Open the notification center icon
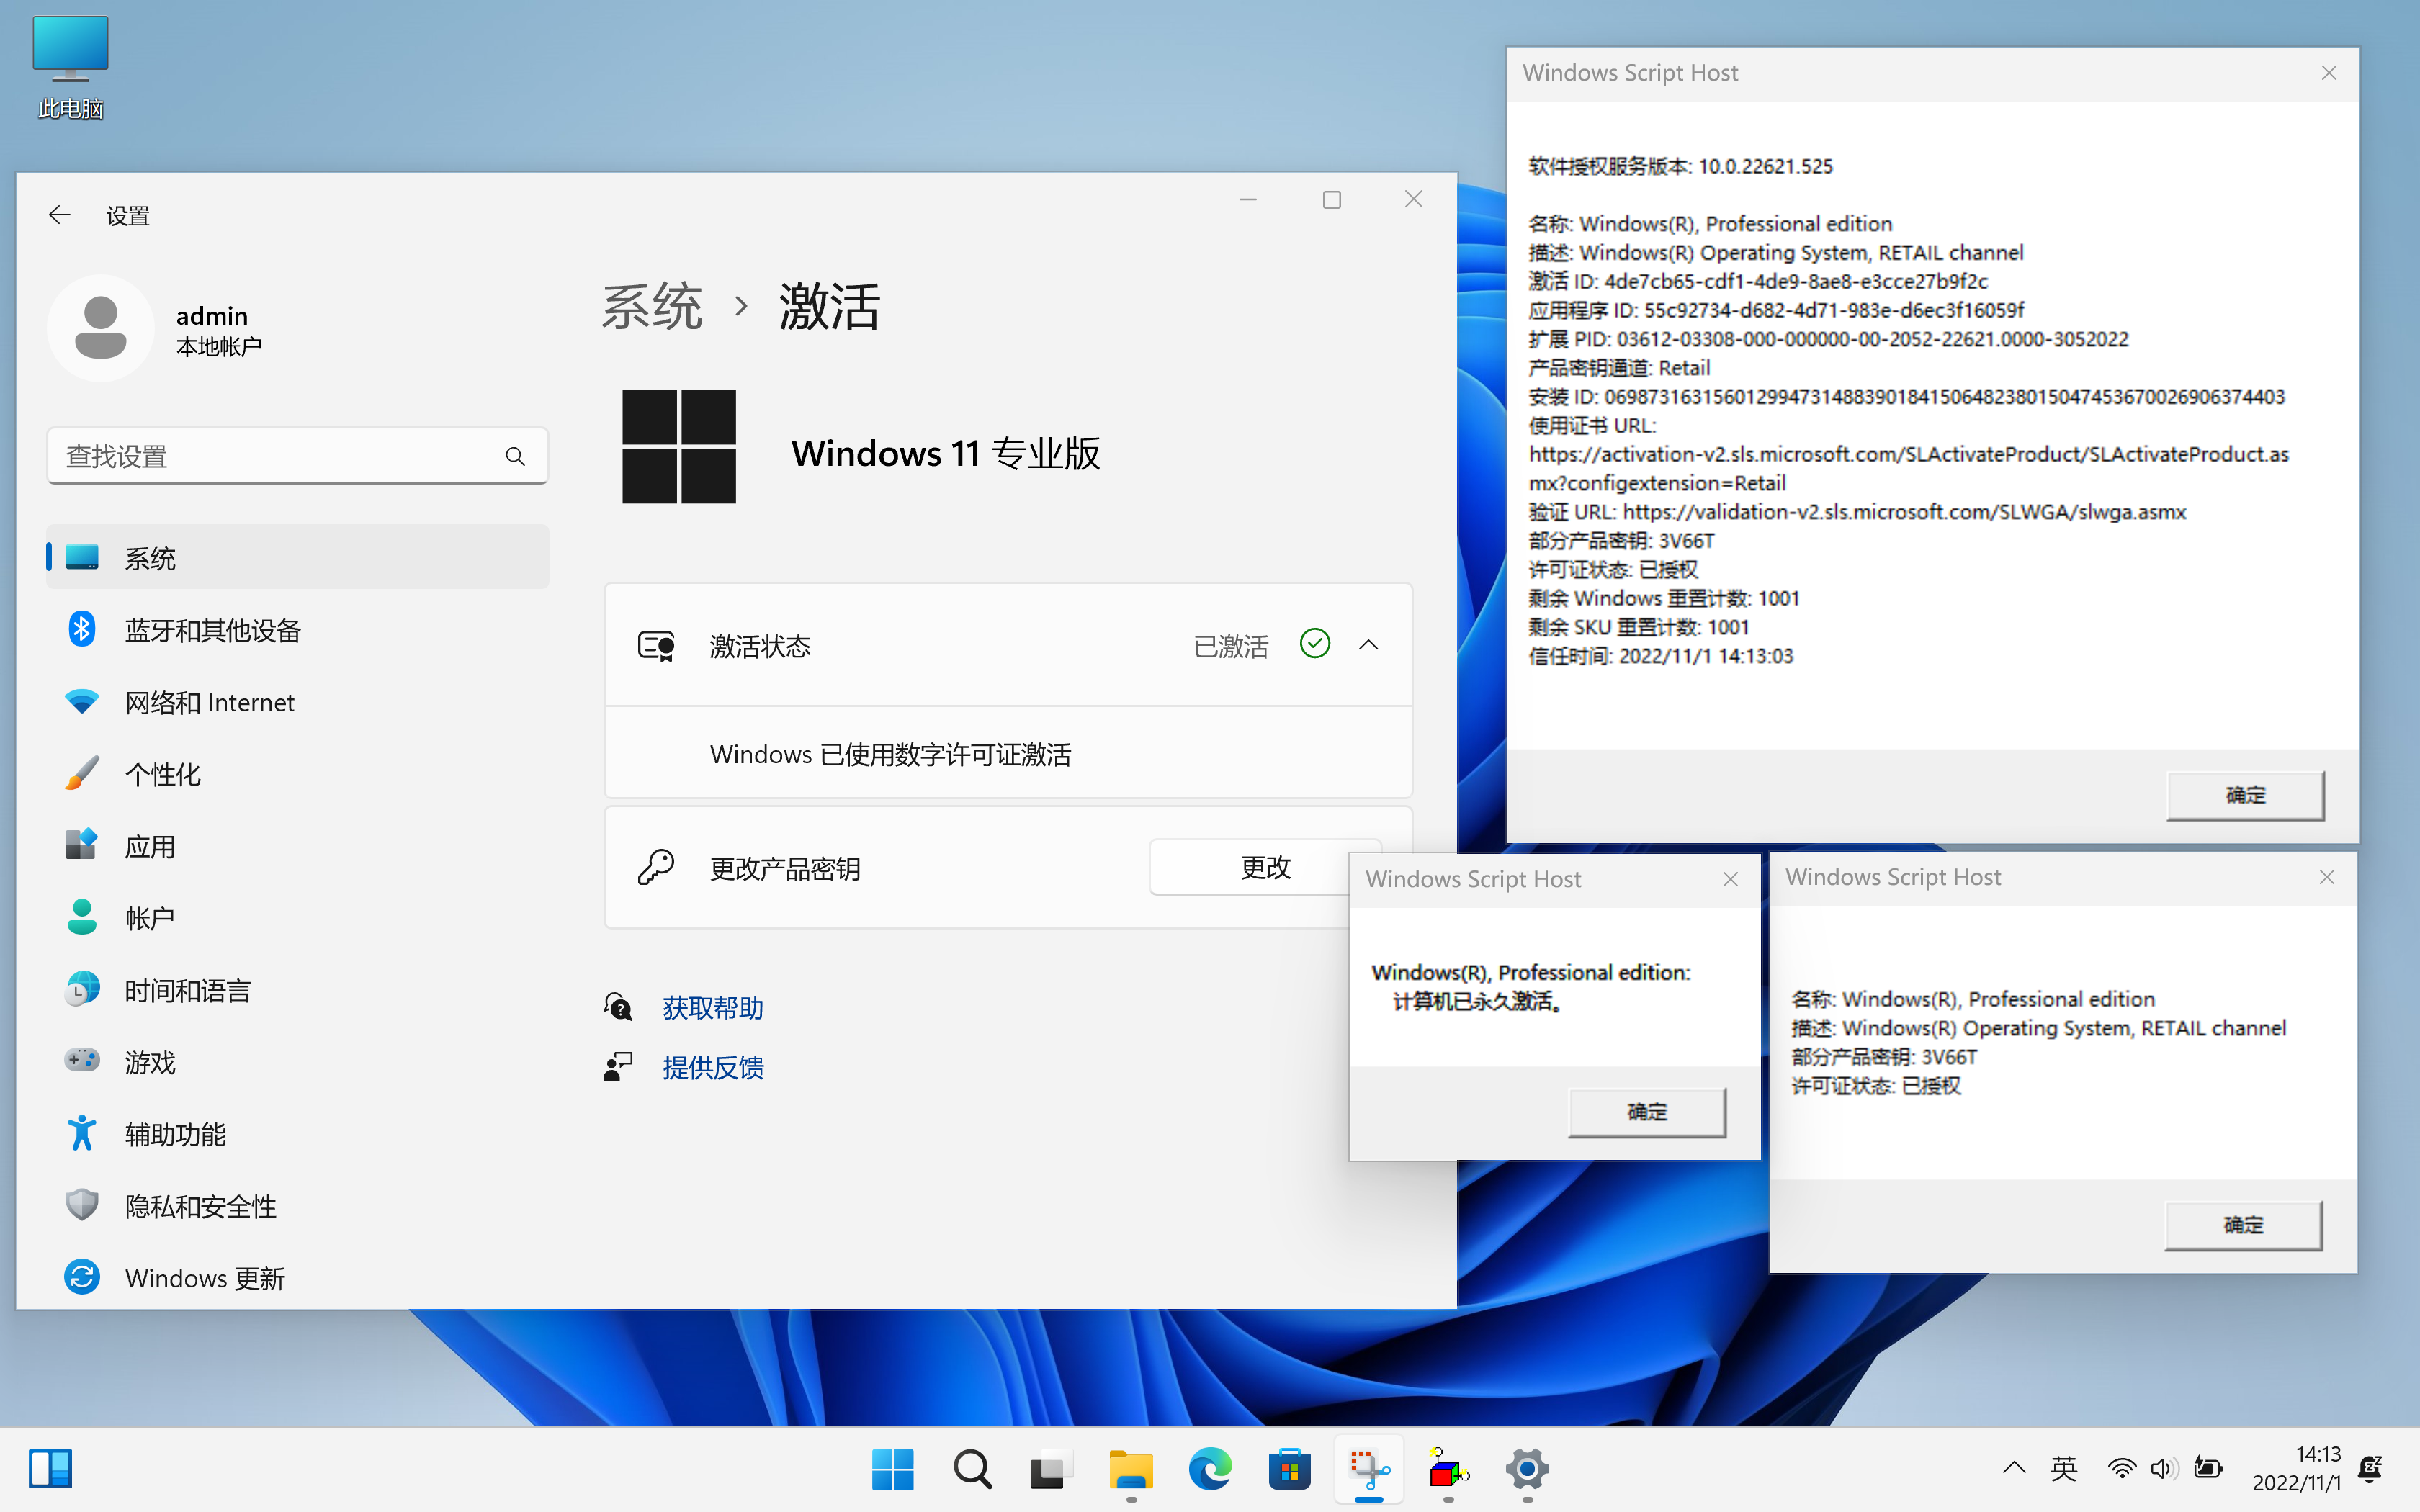 click(x=2370, y=1468)
